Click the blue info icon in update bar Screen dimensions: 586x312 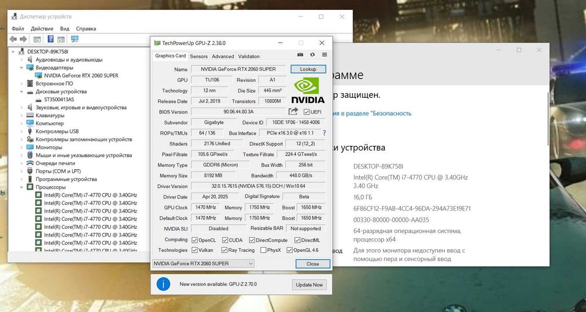[163, 284]
